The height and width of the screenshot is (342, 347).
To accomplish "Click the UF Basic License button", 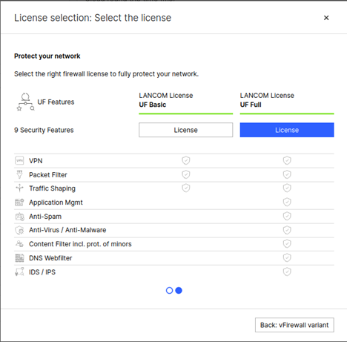I will click(x=185, y=130).
